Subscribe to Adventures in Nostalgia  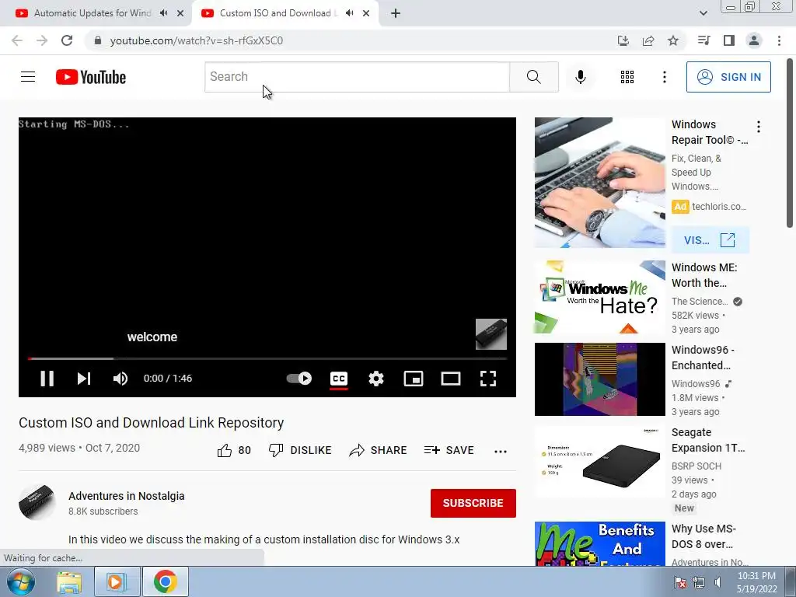point(473,503)
